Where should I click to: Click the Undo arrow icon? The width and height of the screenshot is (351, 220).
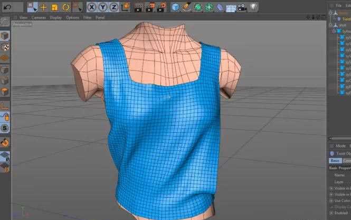tap(7, 7)
